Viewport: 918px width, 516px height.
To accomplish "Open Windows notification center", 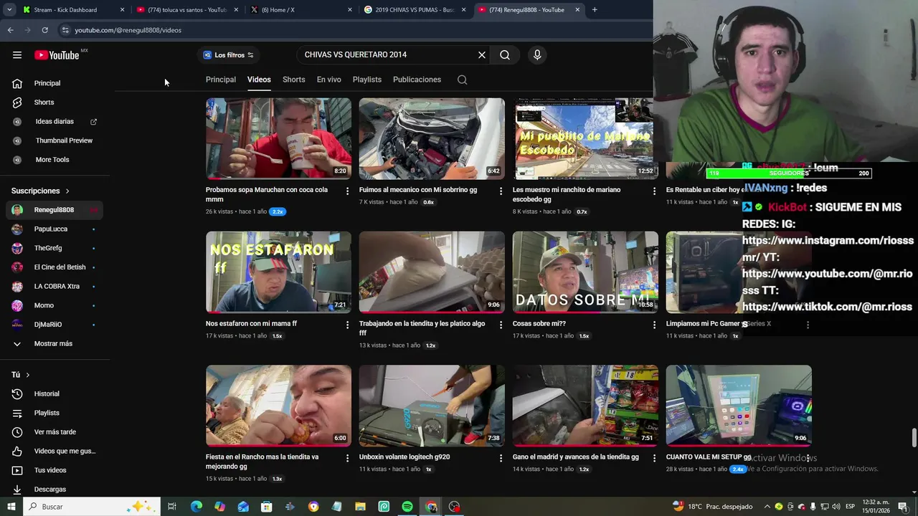I will tap(903, 507).
